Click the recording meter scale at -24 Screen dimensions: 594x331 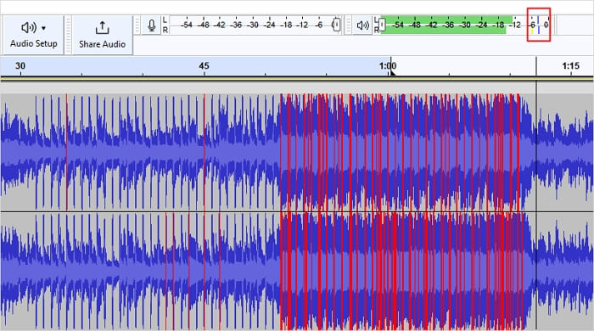coord(270,25)
